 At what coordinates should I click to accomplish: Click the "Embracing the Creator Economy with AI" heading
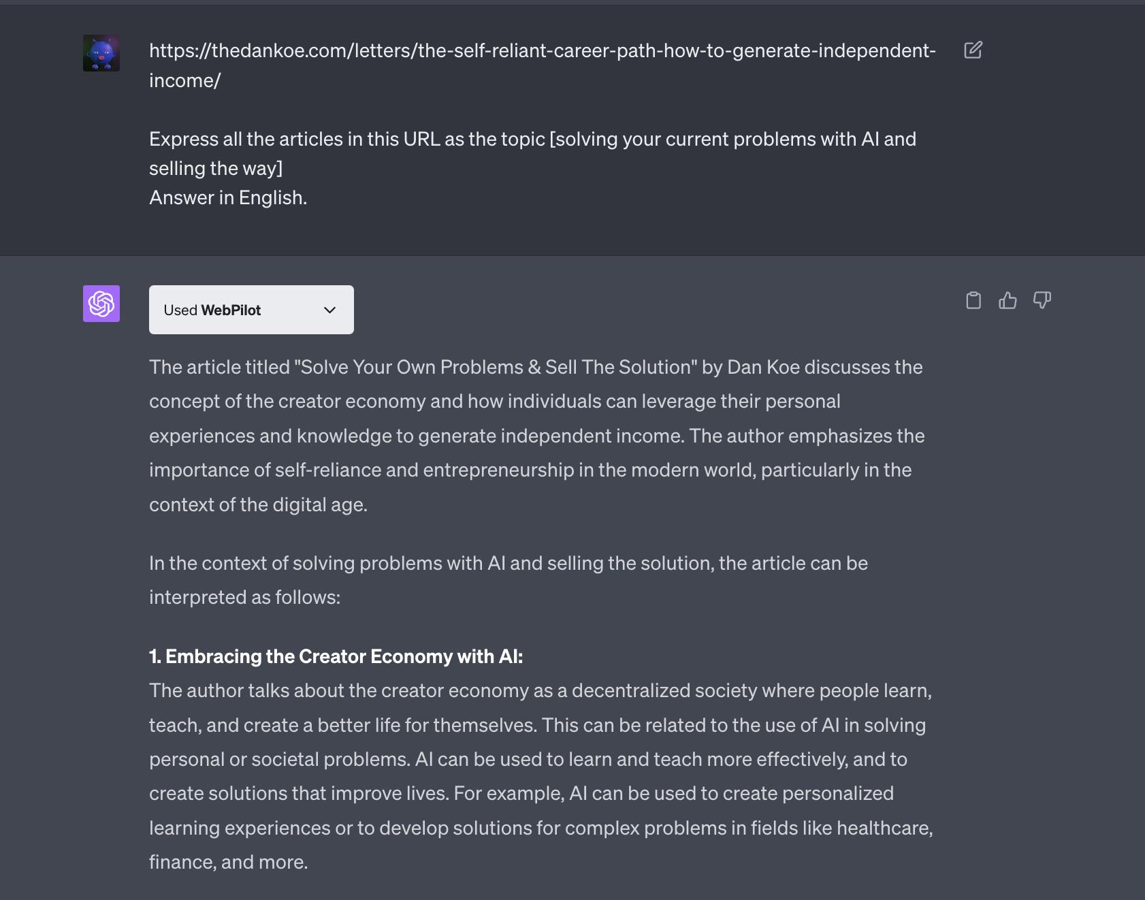pos(336,656)
